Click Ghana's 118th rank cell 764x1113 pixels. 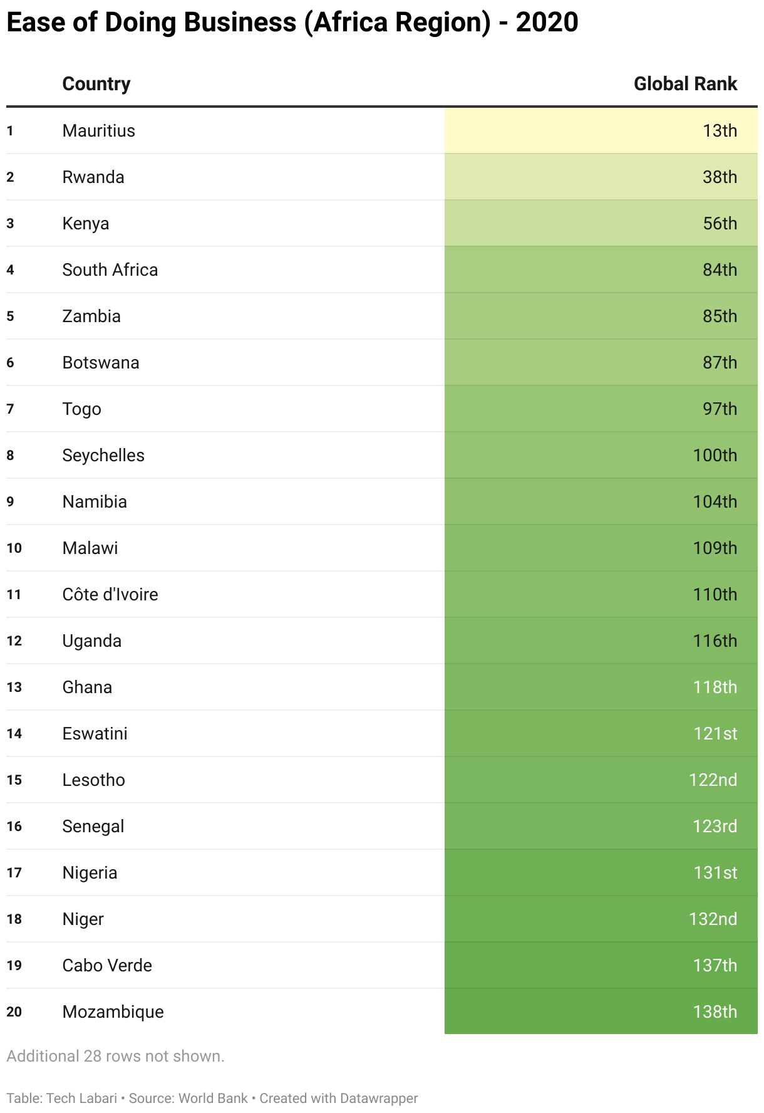(715, 687)
